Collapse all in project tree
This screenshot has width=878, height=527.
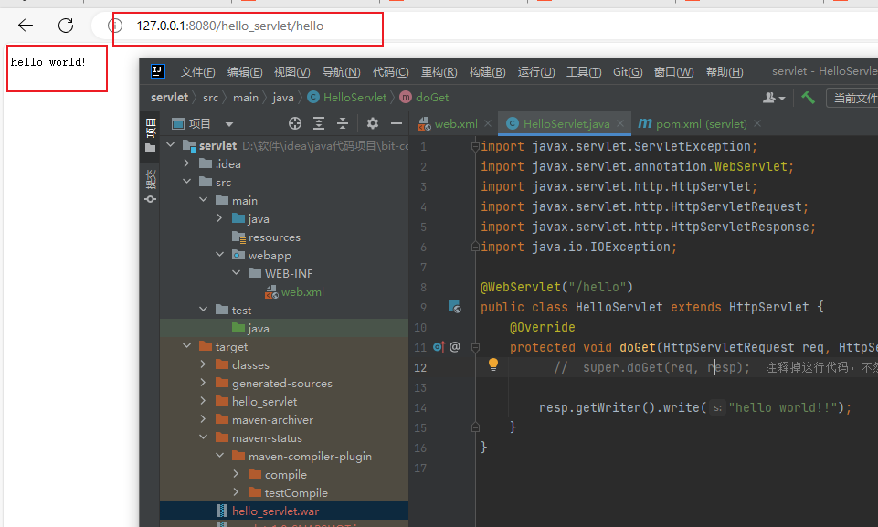tap(343, 124)
